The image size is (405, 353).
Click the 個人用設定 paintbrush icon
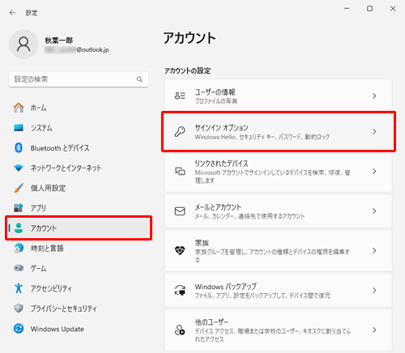19,188
